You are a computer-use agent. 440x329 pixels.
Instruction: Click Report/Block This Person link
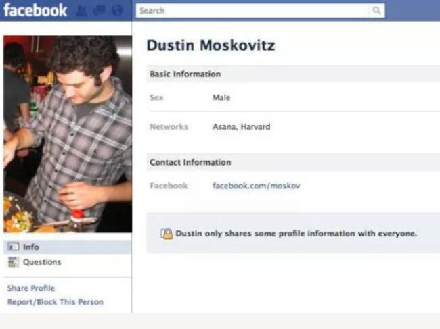click(56, 302)
